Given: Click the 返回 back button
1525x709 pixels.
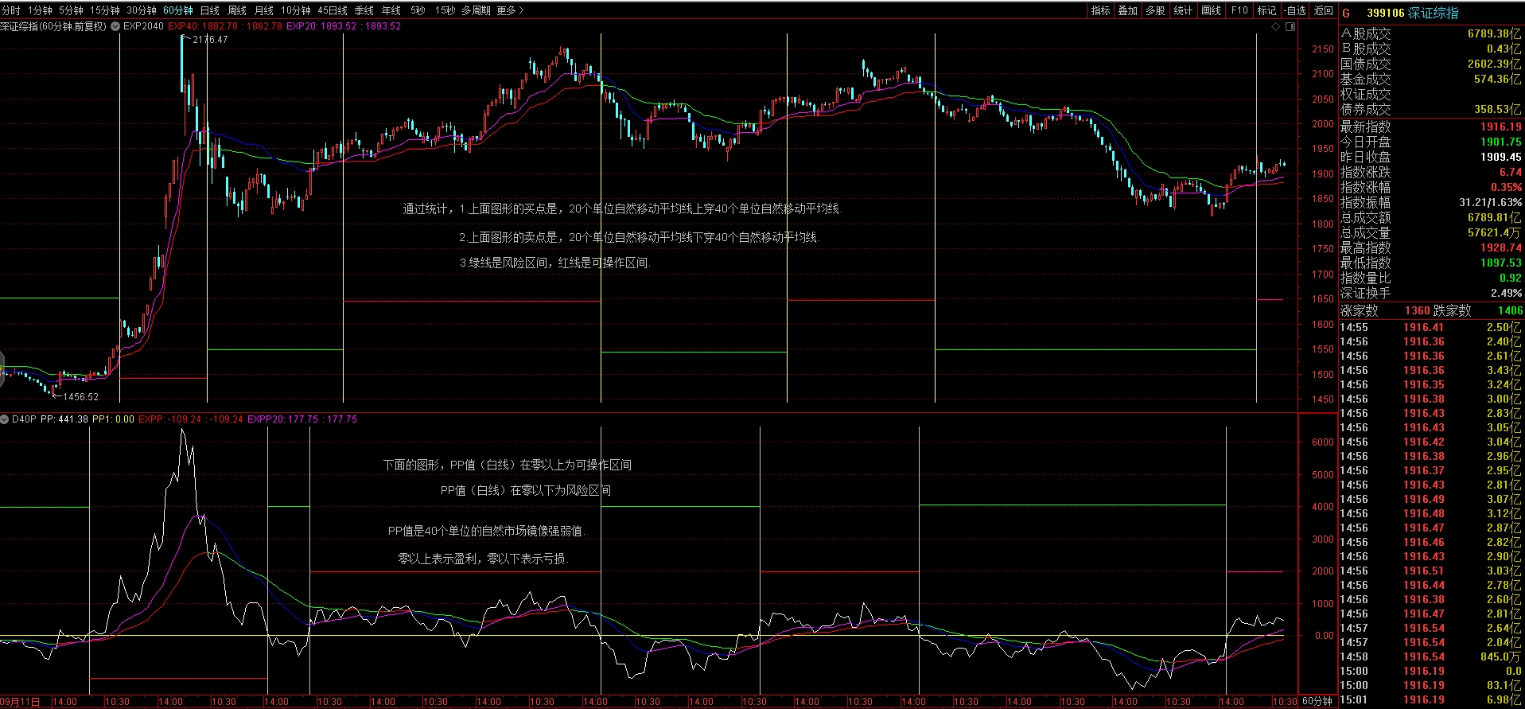Looking at the screenshot, I should click(1323, 10).
